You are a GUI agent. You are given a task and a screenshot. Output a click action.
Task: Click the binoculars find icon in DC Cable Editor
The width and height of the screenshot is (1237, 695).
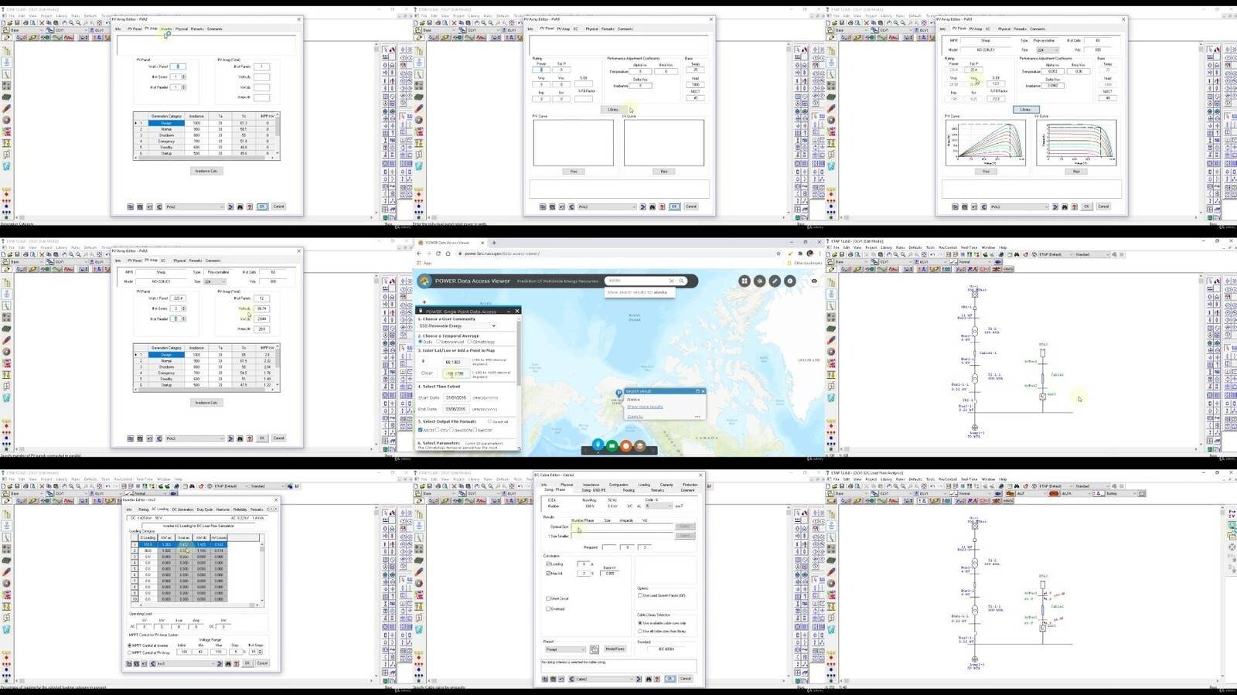648,679
